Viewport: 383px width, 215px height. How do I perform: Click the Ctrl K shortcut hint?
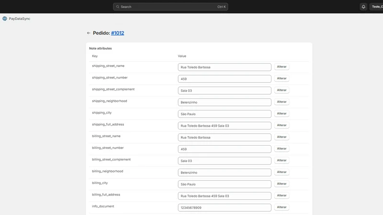(x=222, y=7)
